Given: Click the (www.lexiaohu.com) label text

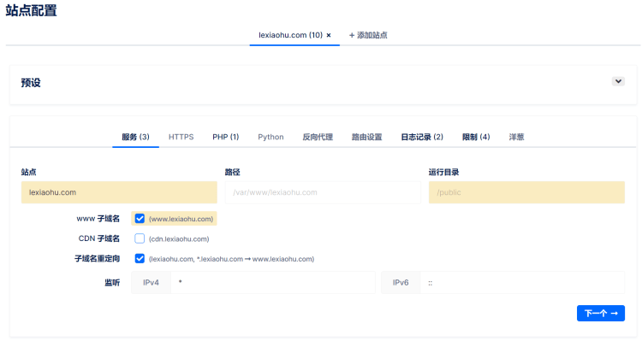Looking at the screenshot, I should tap(181, 219).
